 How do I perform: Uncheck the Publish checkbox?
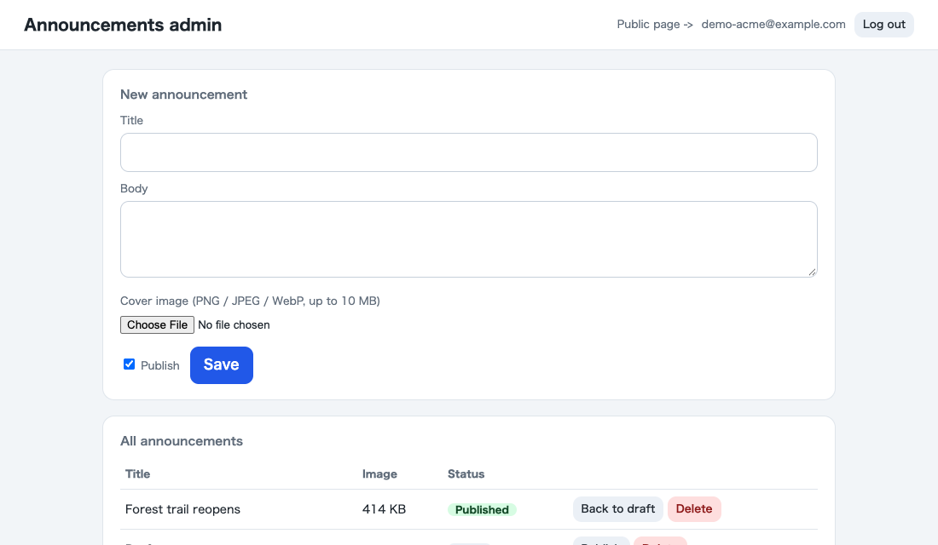coord(130,364)
